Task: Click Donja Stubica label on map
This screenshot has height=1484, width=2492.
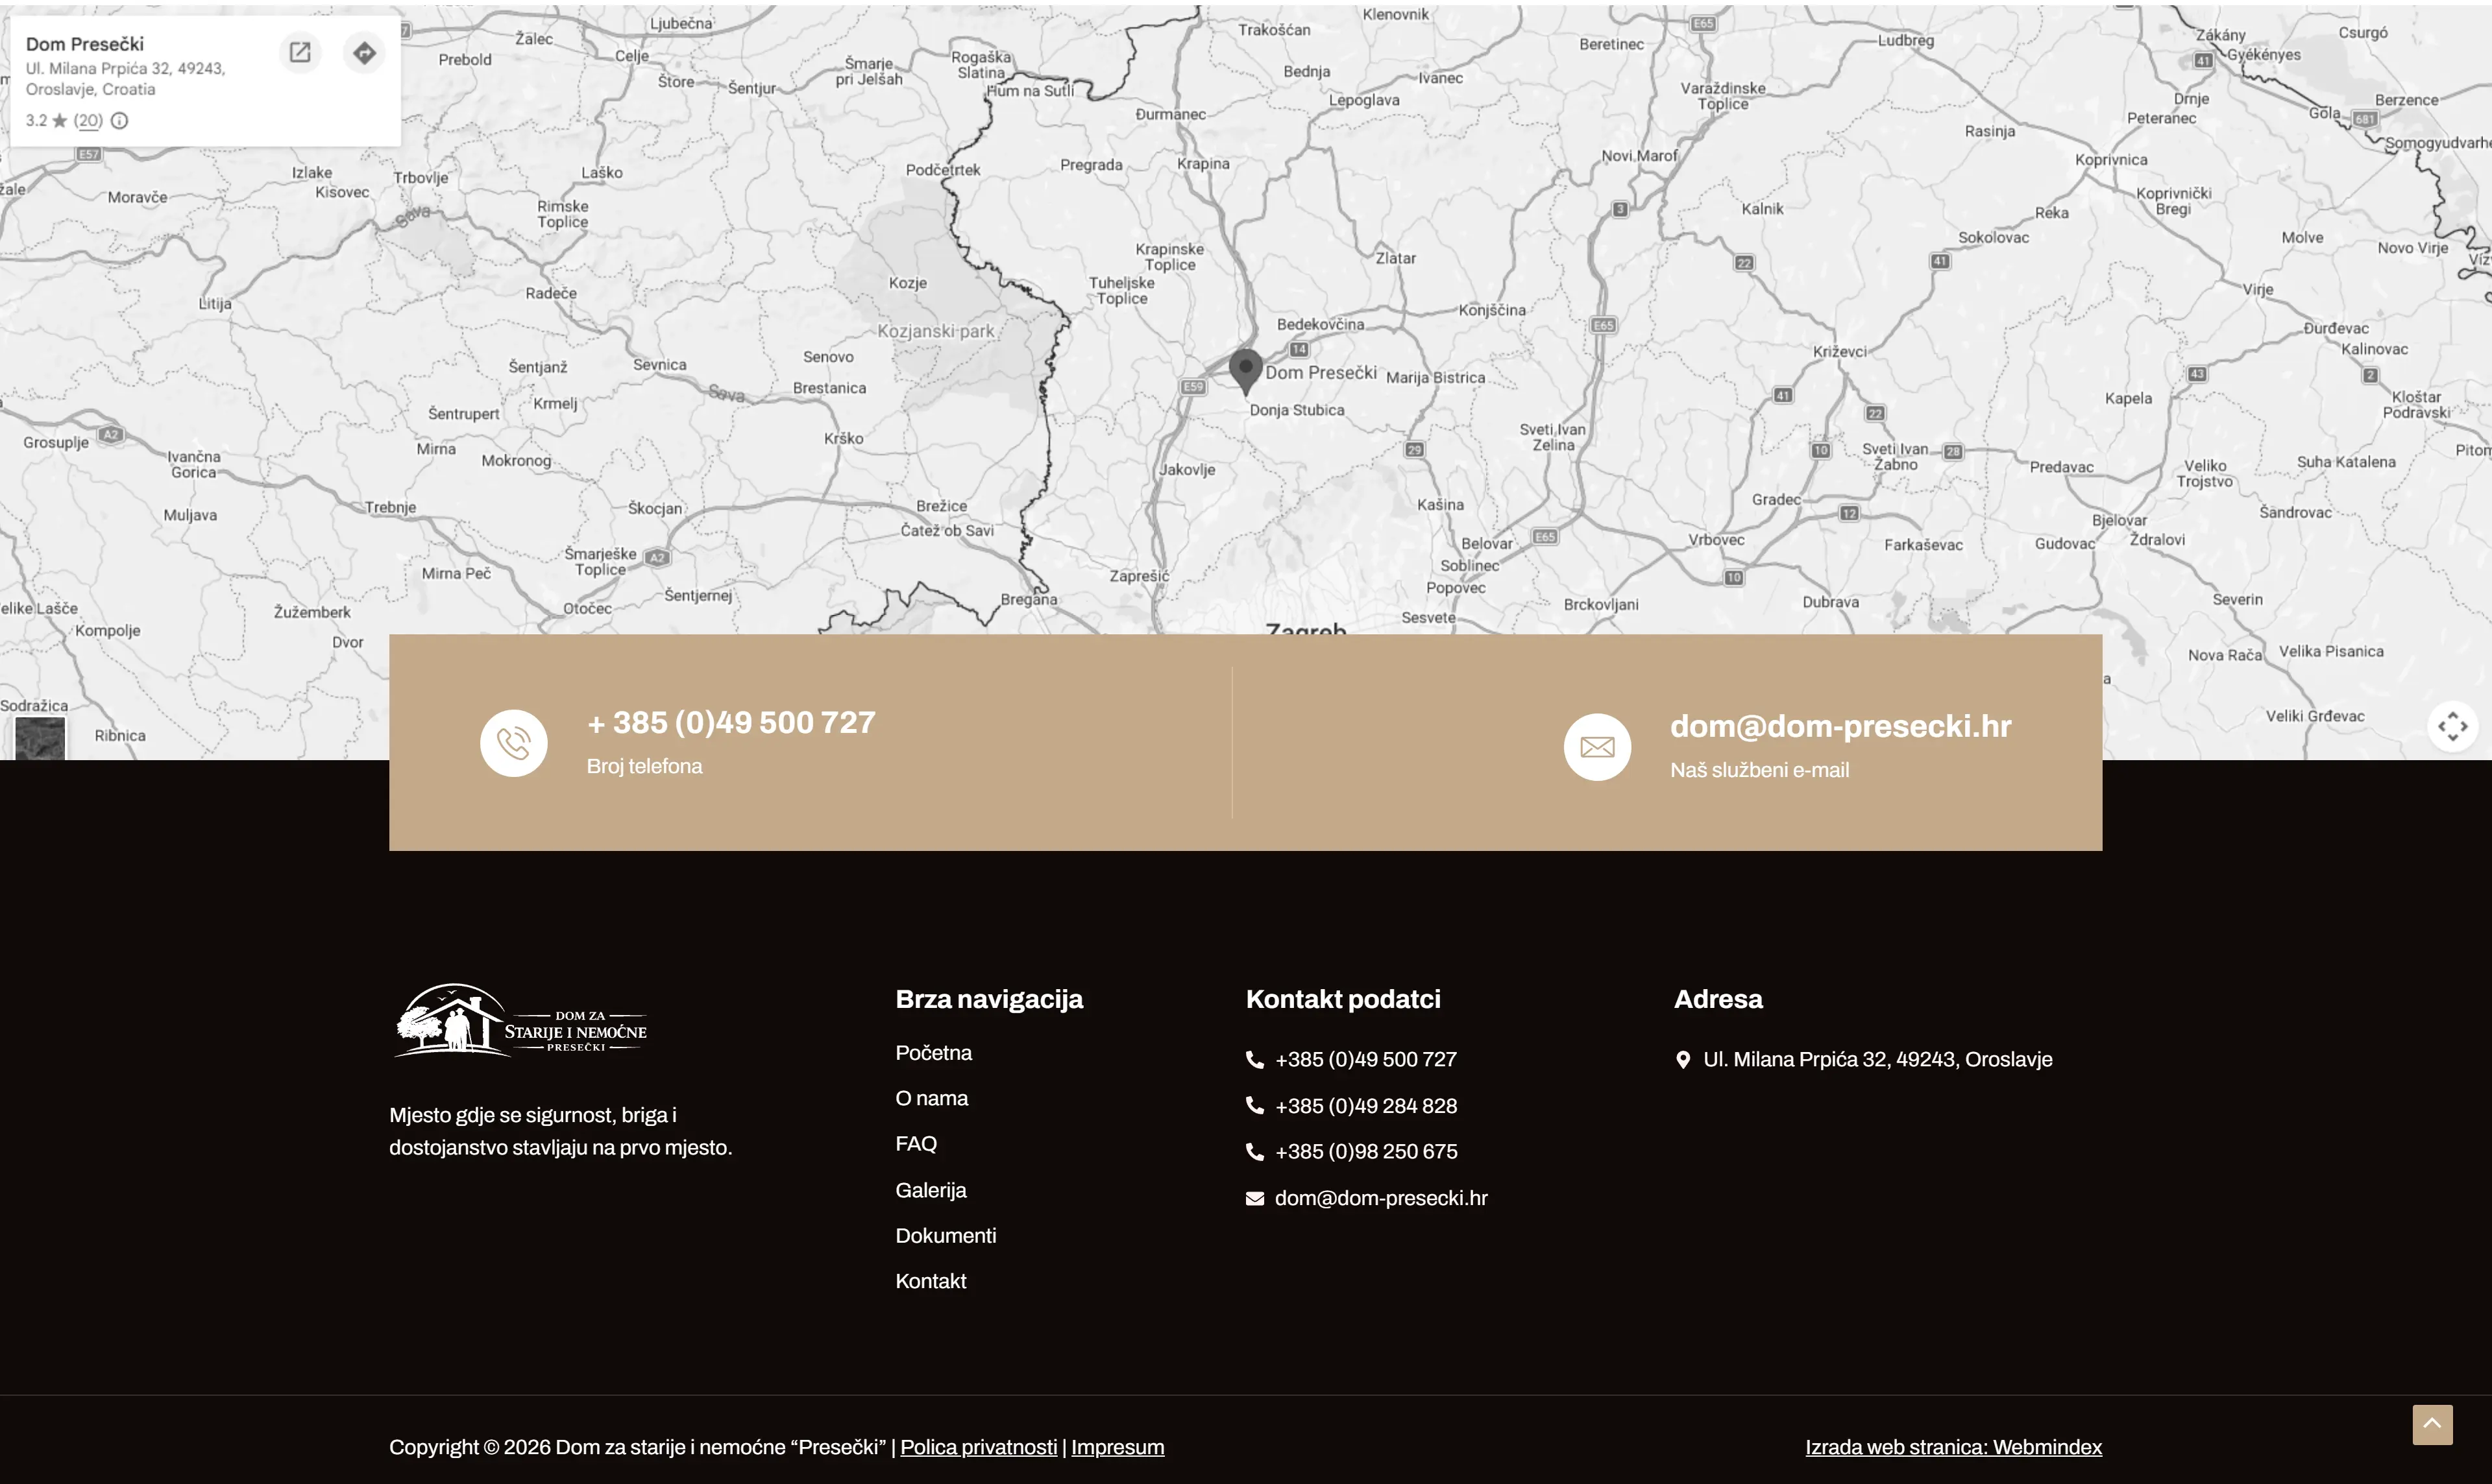Action: point(1297,410)
